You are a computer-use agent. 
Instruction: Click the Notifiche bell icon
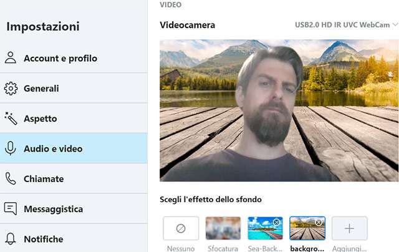(x=11, y=239)
